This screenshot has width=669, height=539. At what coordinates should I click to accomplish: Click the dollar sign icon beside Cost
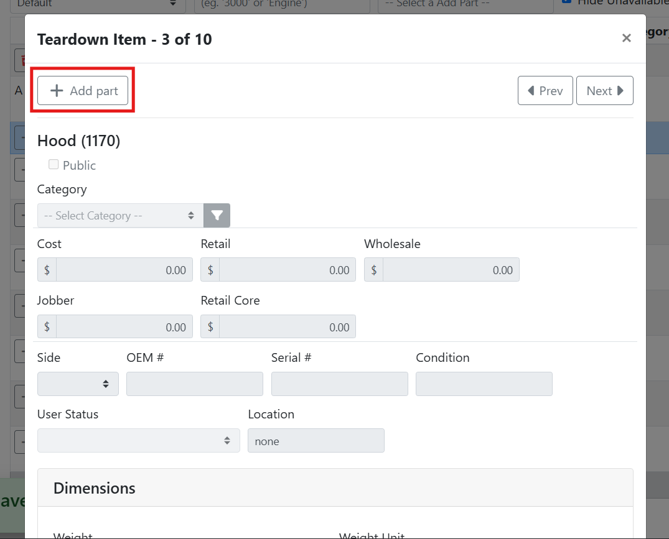tap(47, 270)
